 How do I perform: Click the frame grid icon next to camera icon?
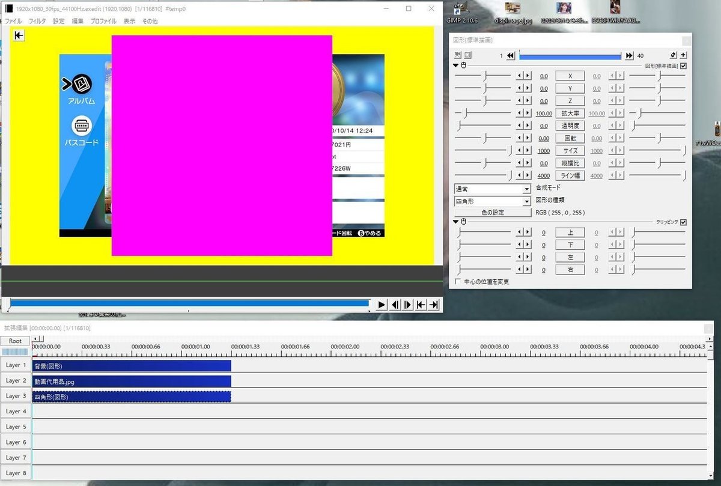(467, 55)
